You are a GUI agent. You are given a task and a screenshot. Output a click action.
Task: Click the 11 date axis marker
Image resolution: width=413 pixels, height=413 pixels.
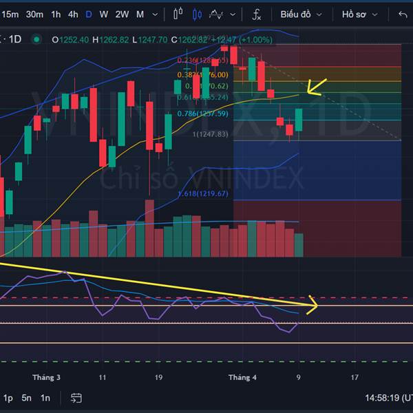(x=103, y=377)
